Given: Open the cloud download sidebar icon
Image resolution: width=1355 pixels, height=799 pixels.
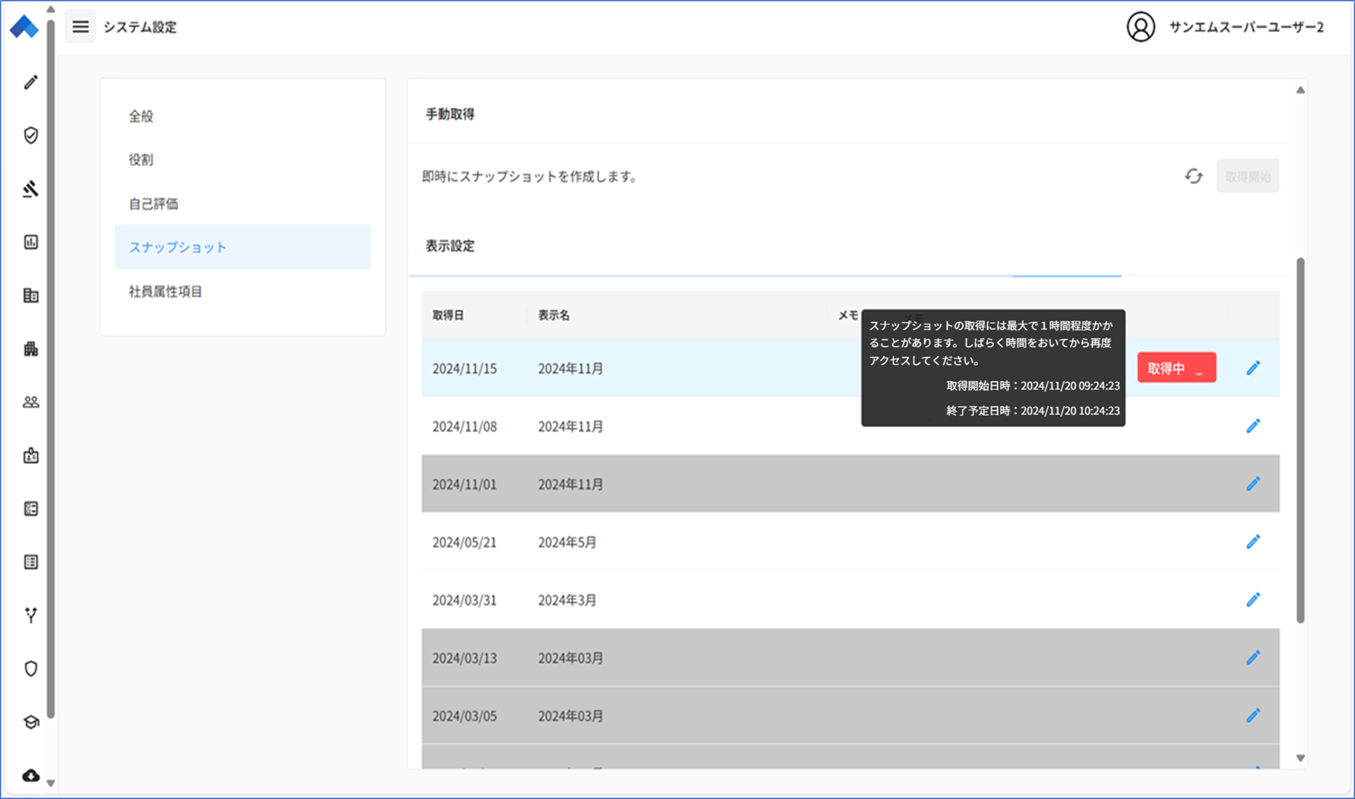Looking at the screenshot, I should (31, 775).
